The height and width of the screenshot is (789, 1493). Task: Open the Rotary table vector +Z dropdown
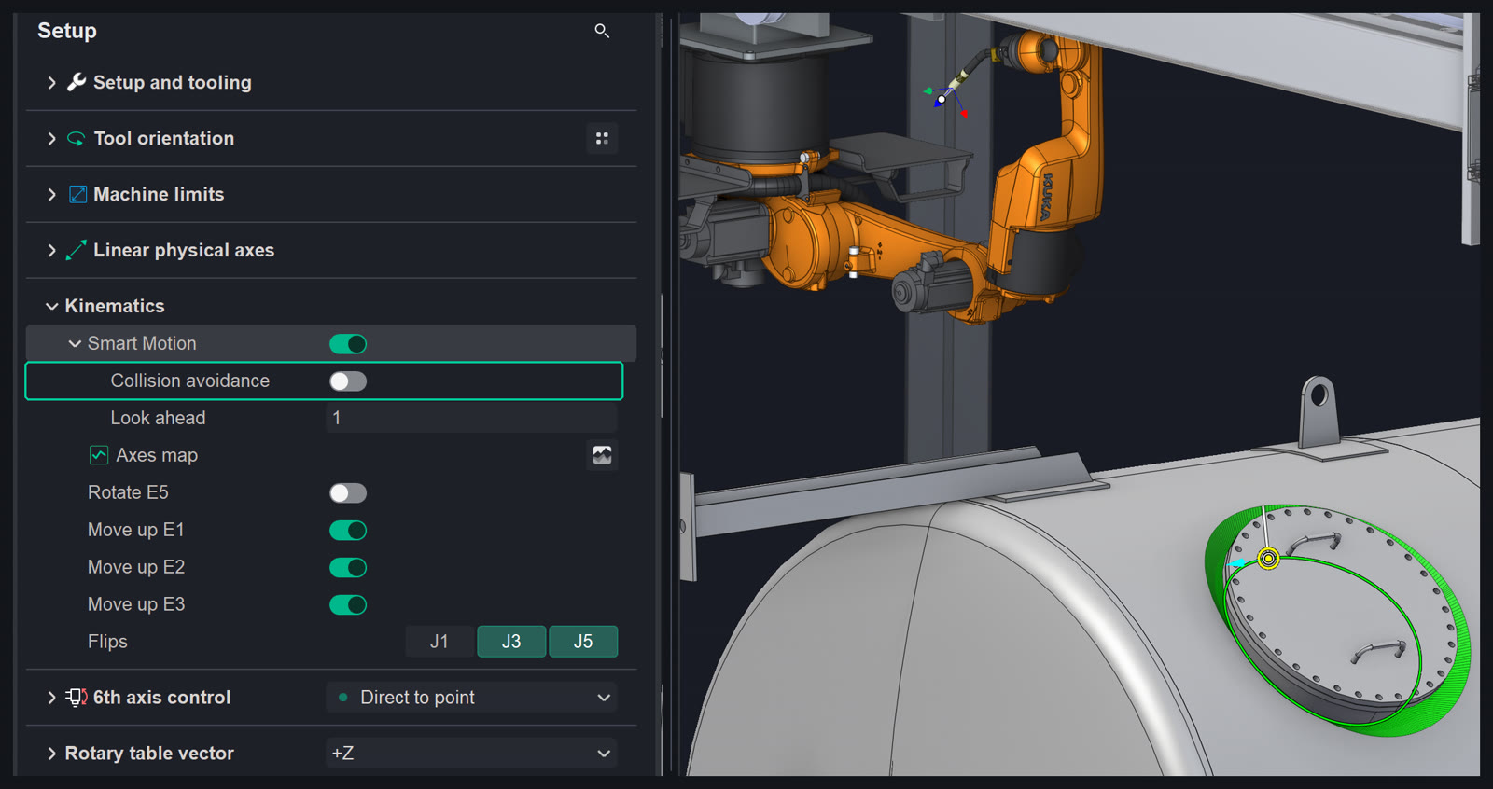click(x=471, y=754)
